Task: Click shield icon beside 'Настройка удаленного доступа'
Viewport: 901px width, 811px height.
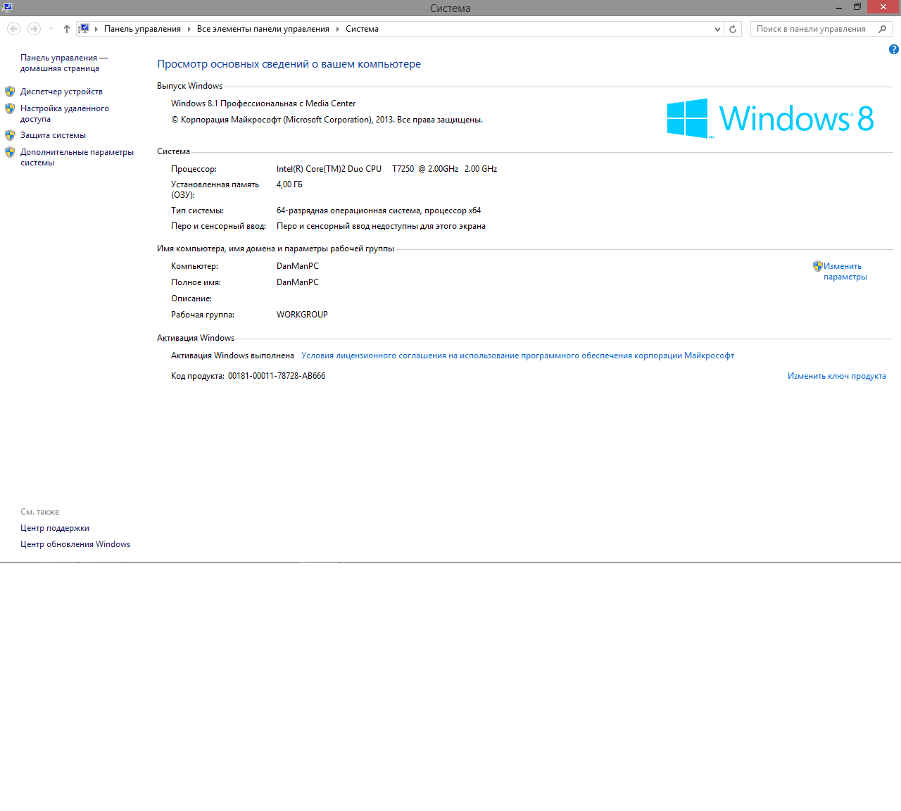Action: point(10,108)
